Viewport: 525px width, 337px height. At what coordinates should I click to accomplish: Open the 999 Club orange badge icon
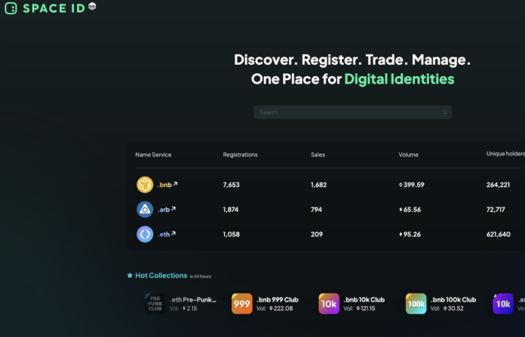pyautogui.click(x=242, y=304)
